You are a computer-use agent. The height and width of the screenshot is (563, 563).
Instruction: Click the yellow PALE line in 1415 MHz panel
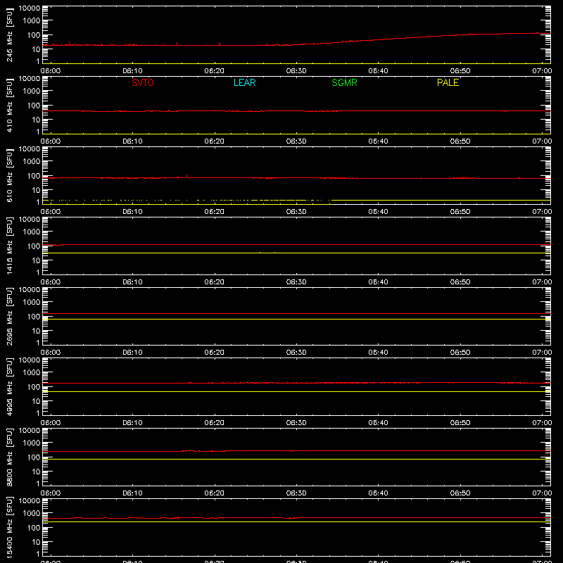(x=296, y=253)
